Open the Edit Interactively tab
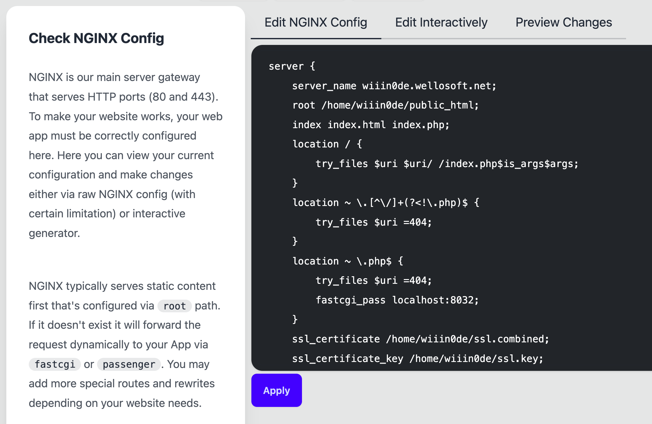This screenshot has height=424, width=652. tap(441, 22)
